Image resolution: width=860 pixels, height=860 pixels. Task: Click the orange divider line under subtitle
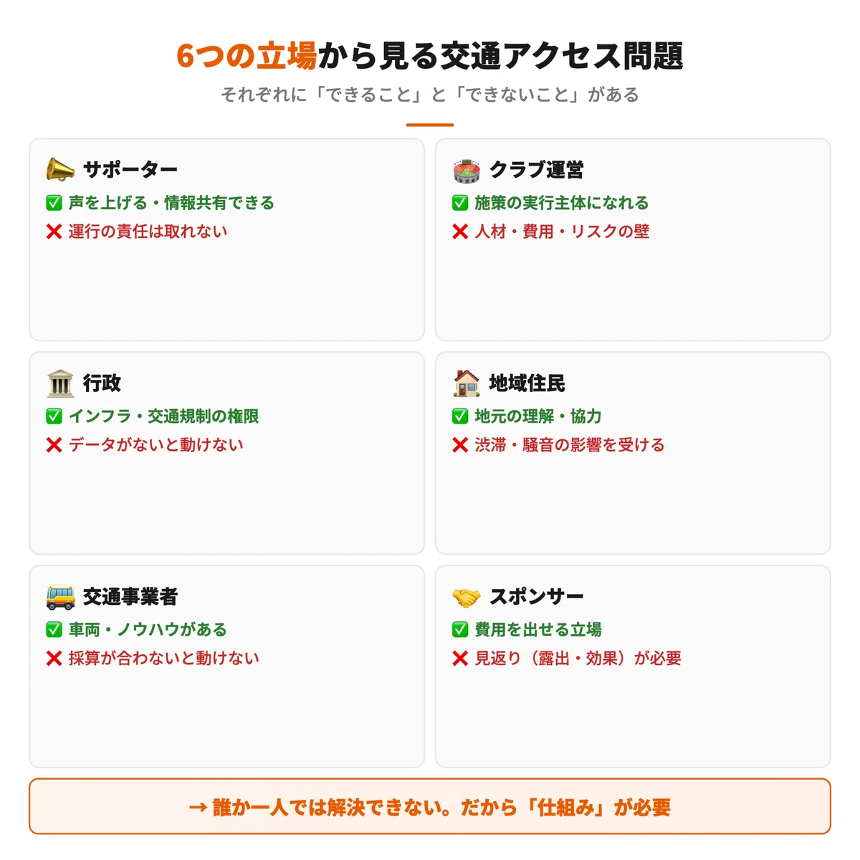click(430, 125)
